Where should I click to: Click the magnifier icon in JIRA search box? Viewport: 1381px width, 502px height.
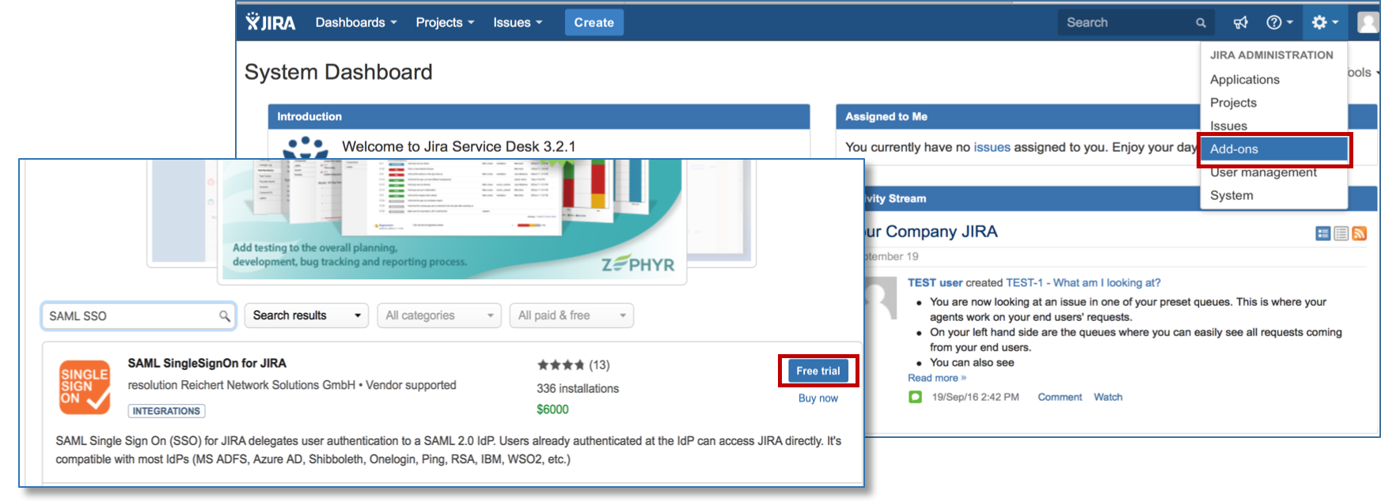pyautogui.click(x=1201, y=23)
